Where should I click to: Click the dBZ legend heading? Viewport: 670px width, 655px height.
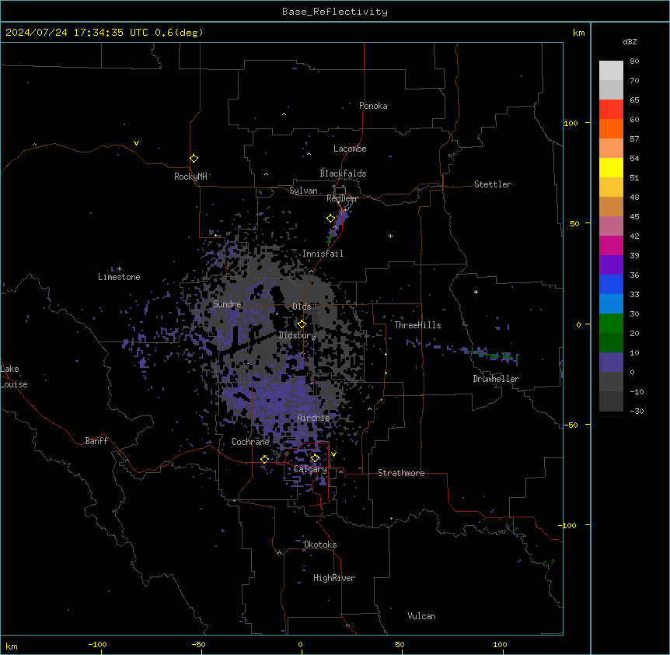coord(630,41)
